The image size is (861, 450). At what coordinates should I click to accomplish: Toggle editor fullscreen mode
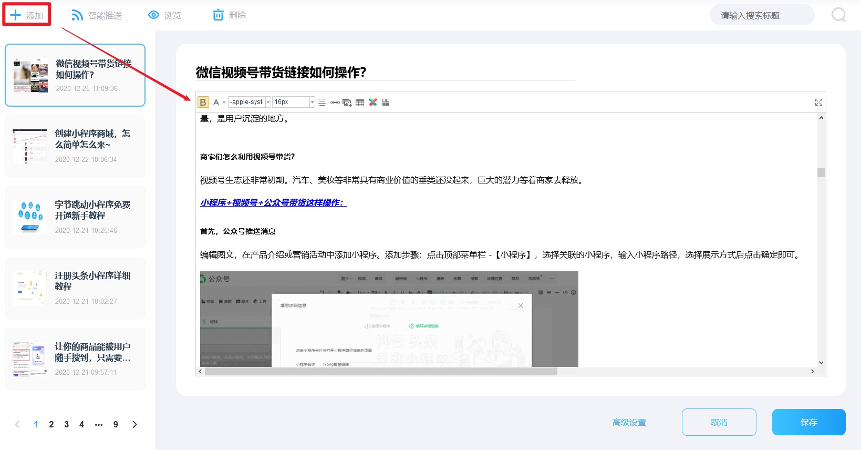coord(818,102)
